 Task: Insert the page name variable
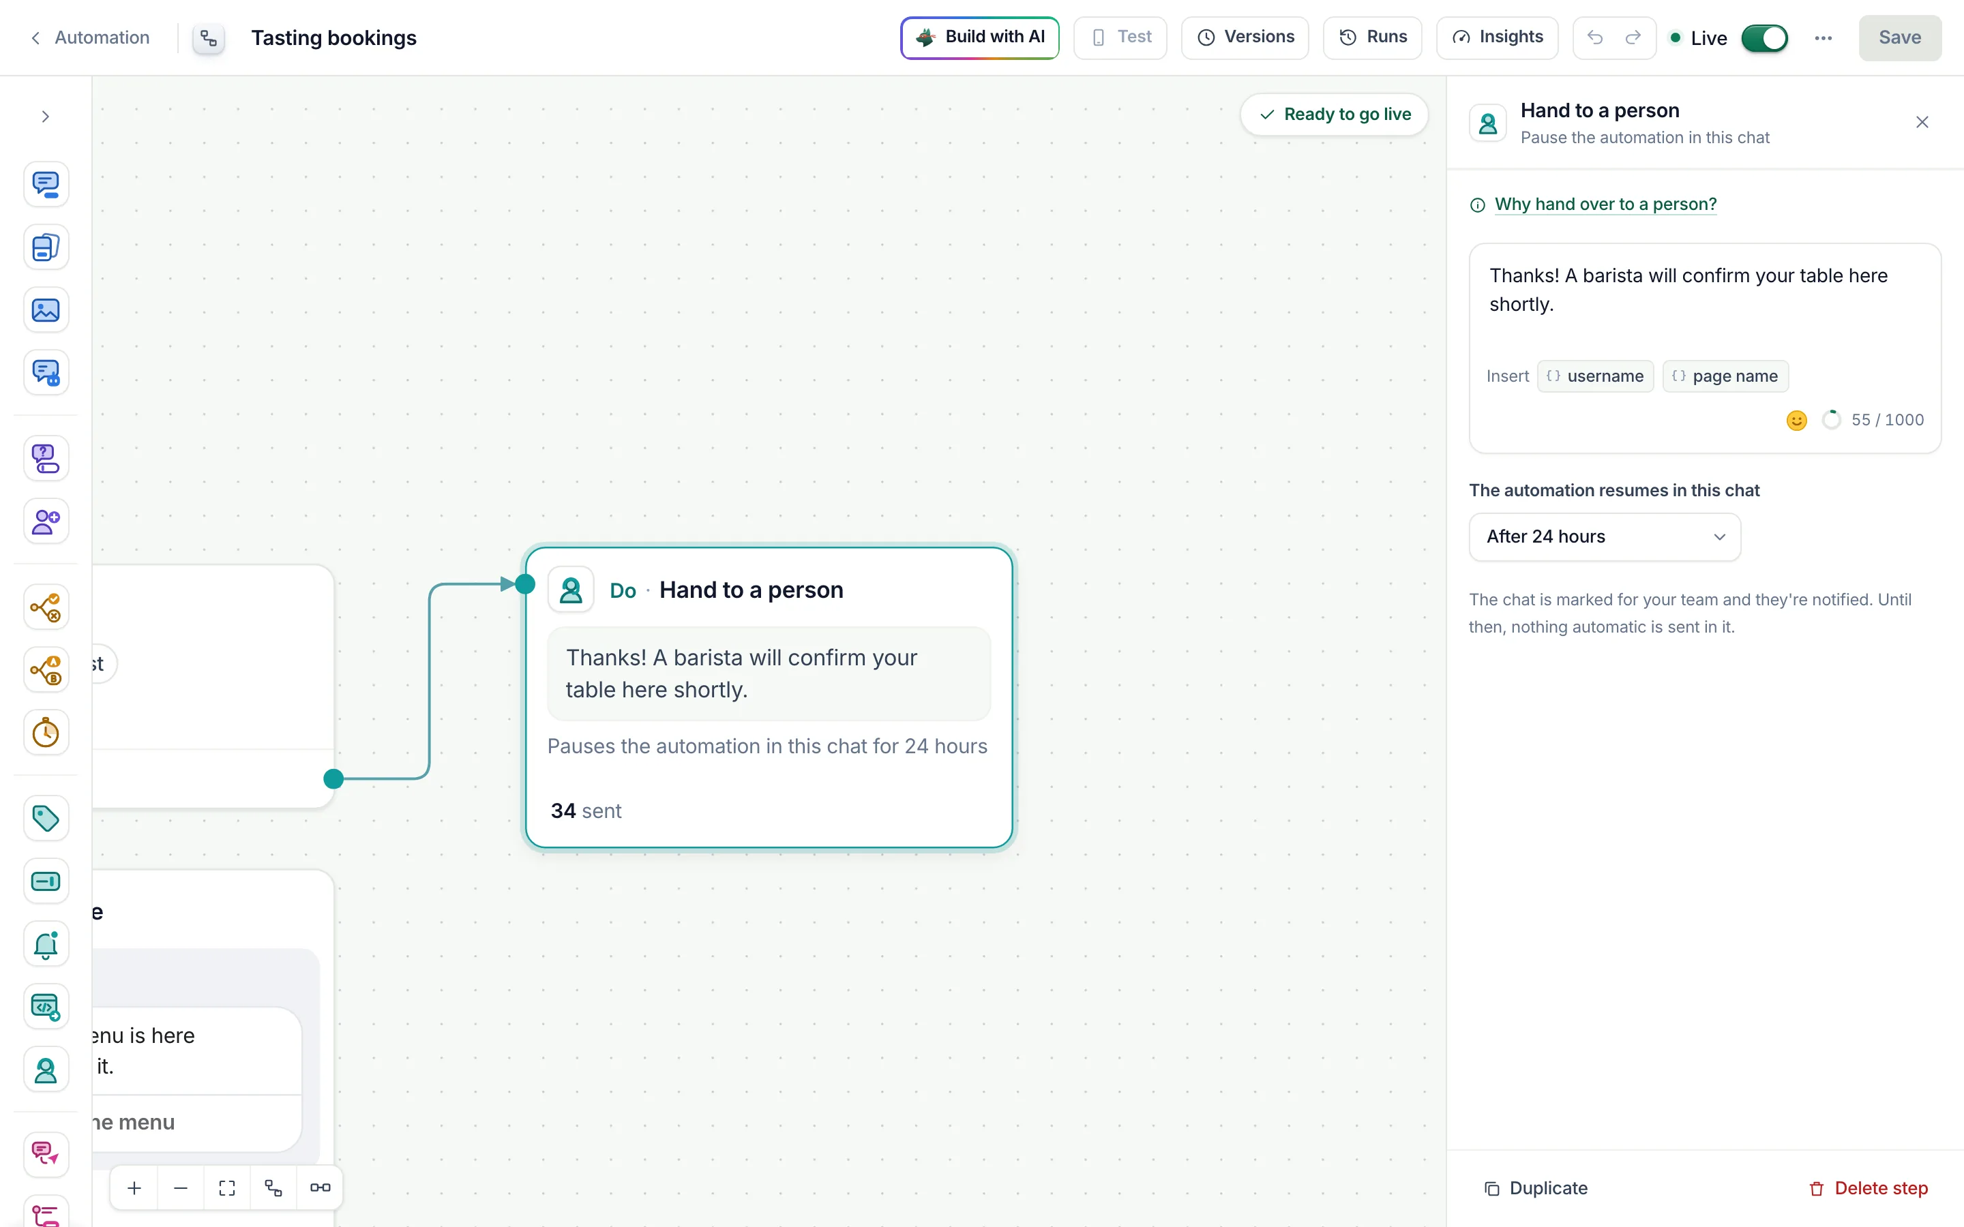pos(1725,376)
